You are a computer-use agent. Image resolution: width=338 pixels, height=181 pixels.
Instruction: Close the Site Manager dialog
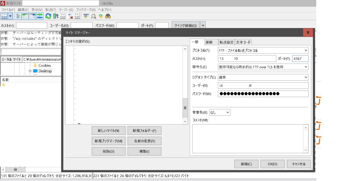pyautogui.click(x=308, y=32)
